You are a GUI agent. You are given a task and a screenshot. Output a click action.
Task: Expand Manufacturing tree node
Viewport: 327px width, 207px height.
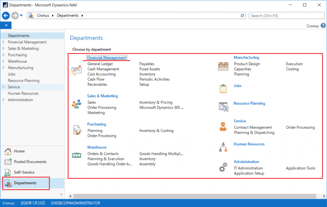point(4,68)
